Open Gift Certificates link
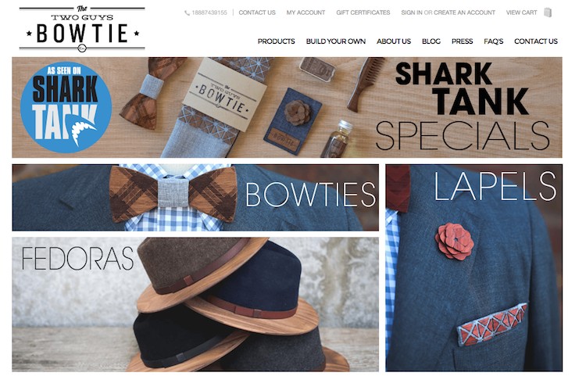Screen dimensions: 586x376 [363, 13]
